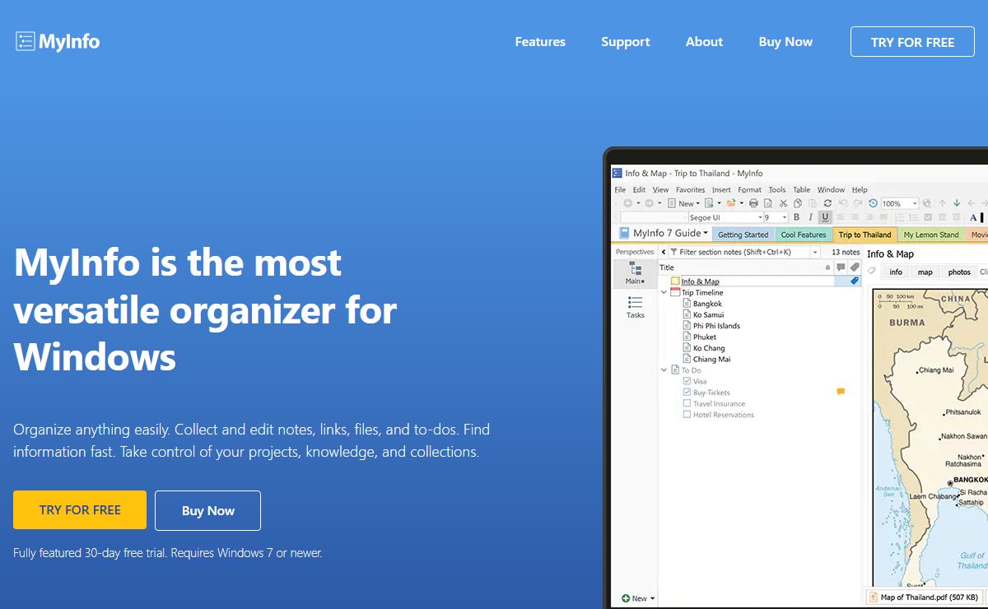The image size is (988, 609).
Task: Select the Phi Phi Islands note
Action: (716, 326)
